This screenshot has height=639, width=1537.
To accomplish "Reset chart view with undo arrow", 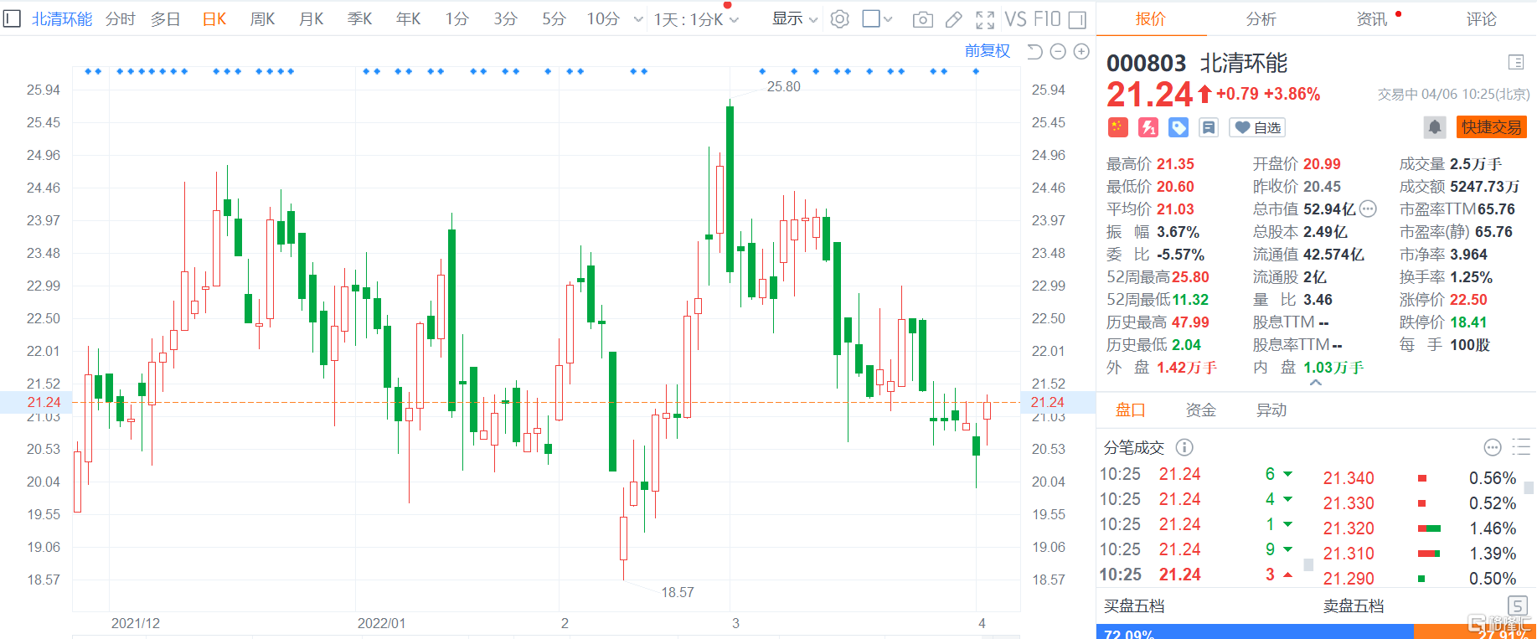I will pyautogui.click(x=1034, y=52).
